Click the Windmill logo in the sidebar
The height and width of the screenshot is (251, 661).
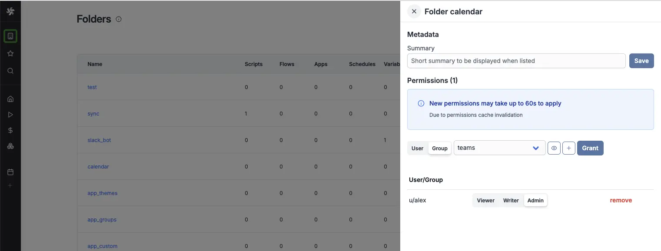(10, 11)
